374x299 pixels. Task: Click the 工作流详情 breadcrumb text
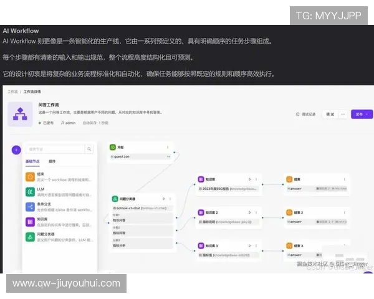click(32, 92)
